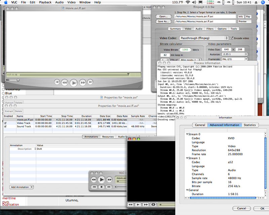The image size is (269, 215).
Task: Click the Information panel horizontal scrollbar
Action: pos(223,198)
